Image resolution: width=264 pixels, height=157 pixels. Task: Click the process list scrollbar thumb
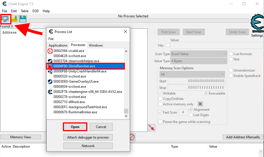pyautogui.click(x=126, y=111)
